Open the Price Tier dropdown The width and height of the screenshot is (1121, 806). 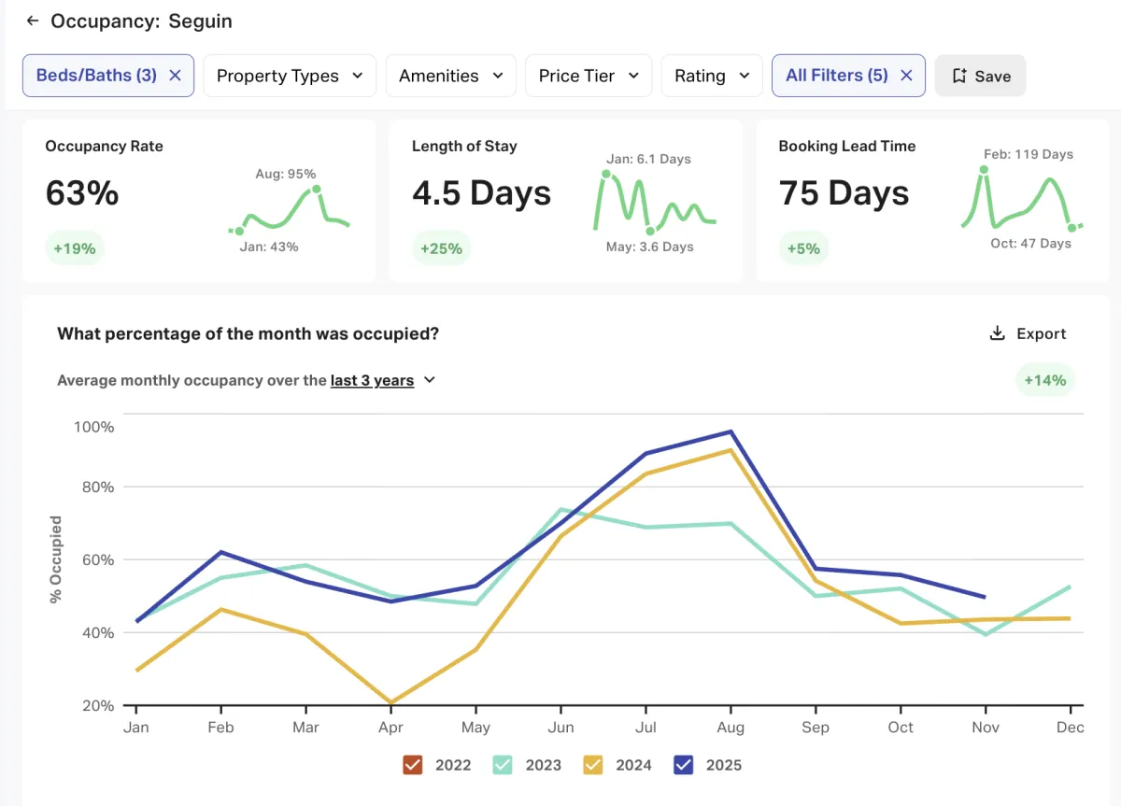click(x=589, y=76)
